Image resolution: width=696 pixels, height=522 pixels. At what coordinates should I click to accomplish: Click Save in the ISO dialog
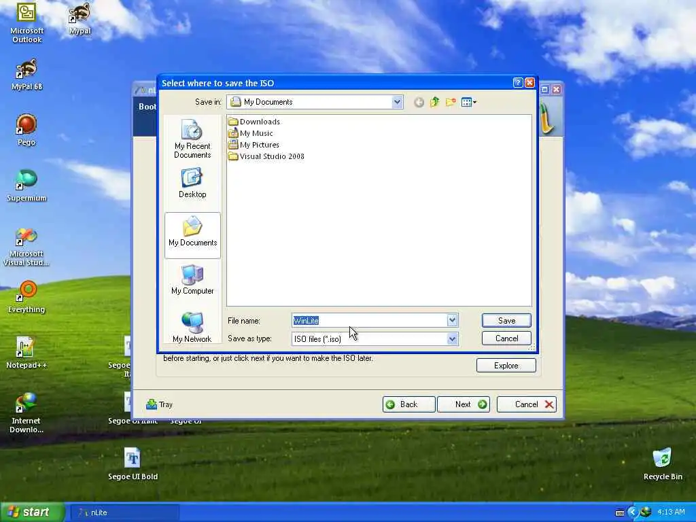pos(506,321)
